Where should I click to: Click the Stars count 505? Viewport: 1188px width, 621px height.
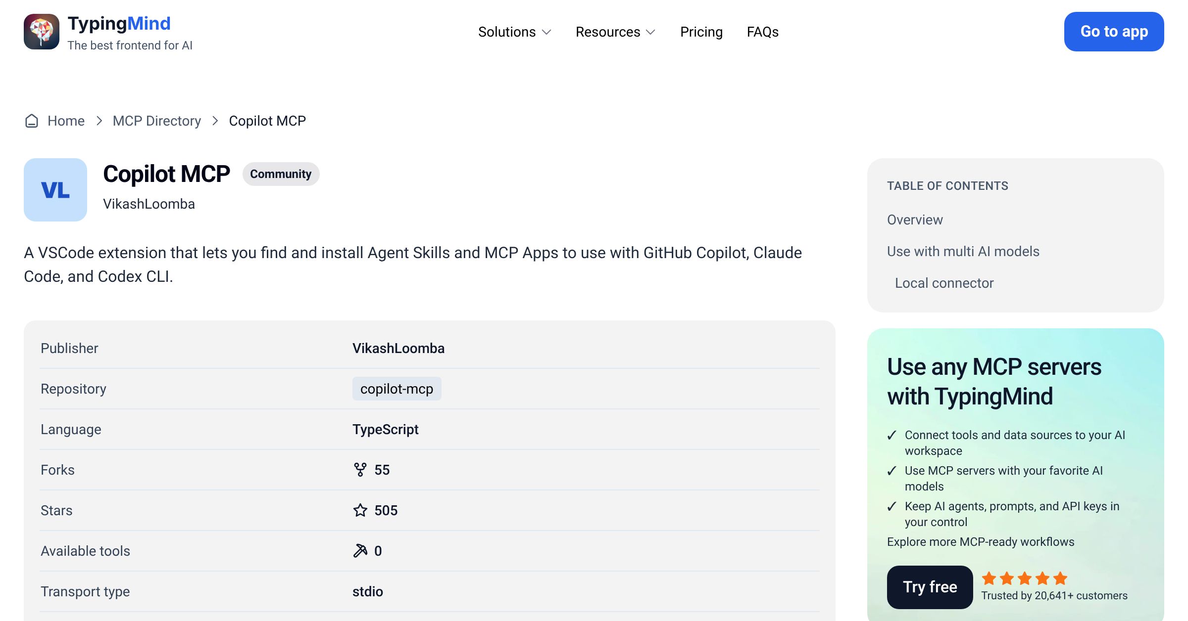tap(386, 510)
